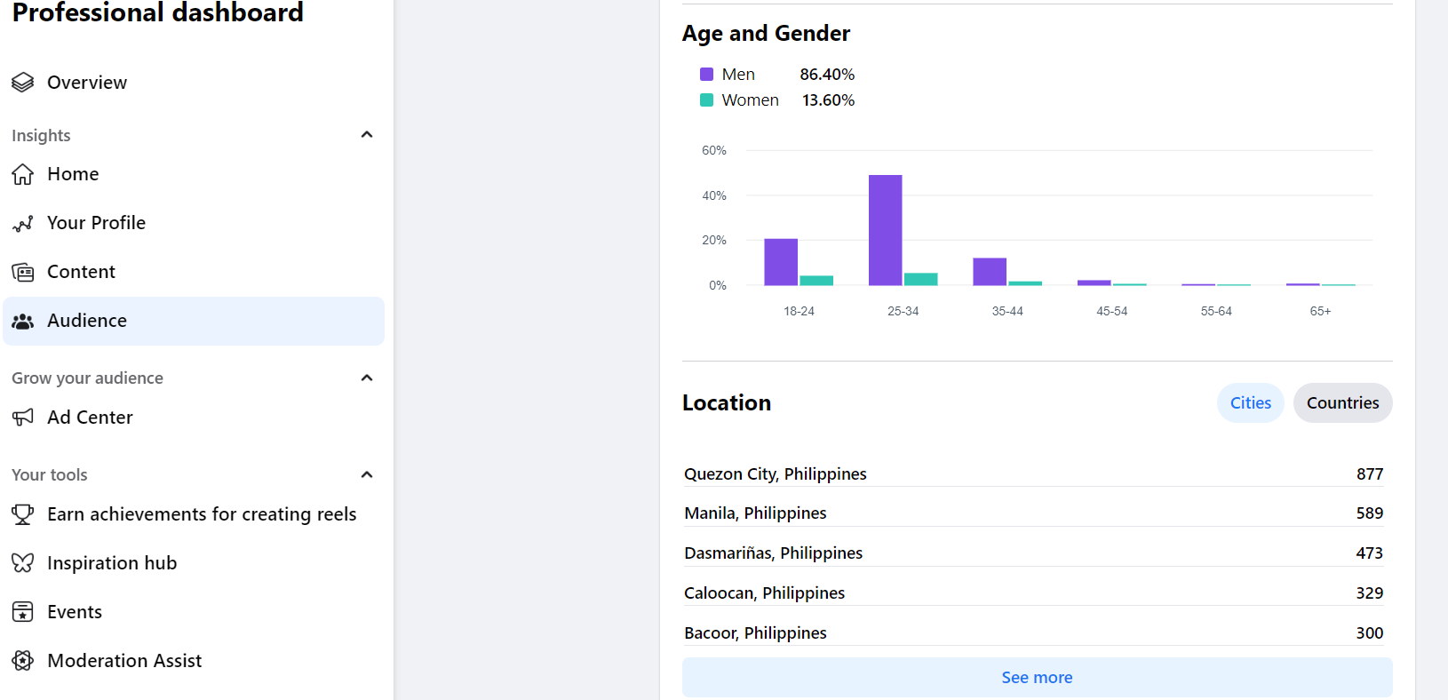
Task: Click the Home house icon
Action: [x=23, y=174]
